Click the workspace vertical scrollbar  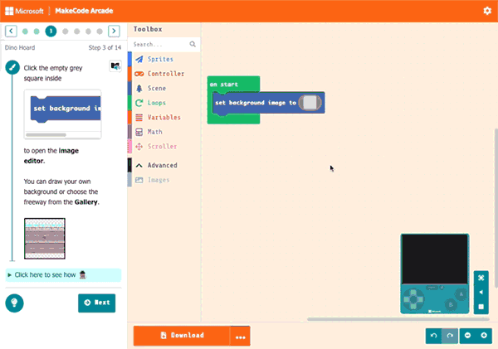point(496,208)
